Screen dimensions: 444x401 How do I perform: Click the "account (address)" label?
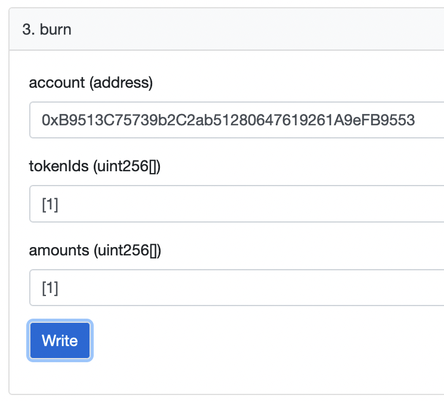[91, 83]
